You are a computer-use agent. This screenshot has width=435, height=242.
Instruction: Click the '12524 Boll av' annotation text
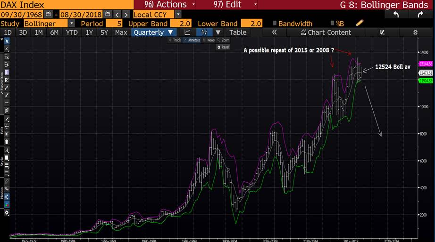(393, 67)
